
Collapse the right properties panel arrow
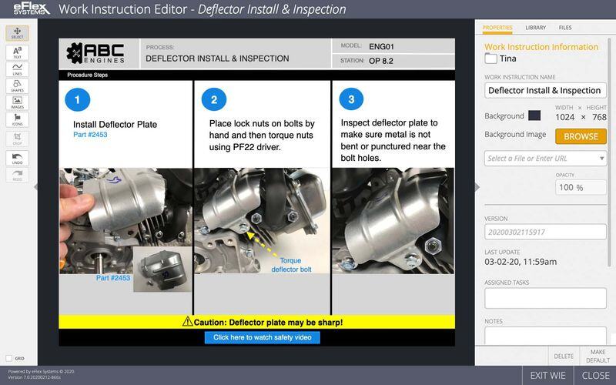477,186
